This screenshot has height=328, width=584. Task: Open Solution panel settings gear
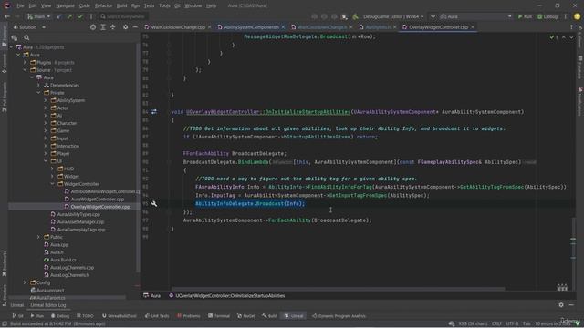tap(126, 27)
